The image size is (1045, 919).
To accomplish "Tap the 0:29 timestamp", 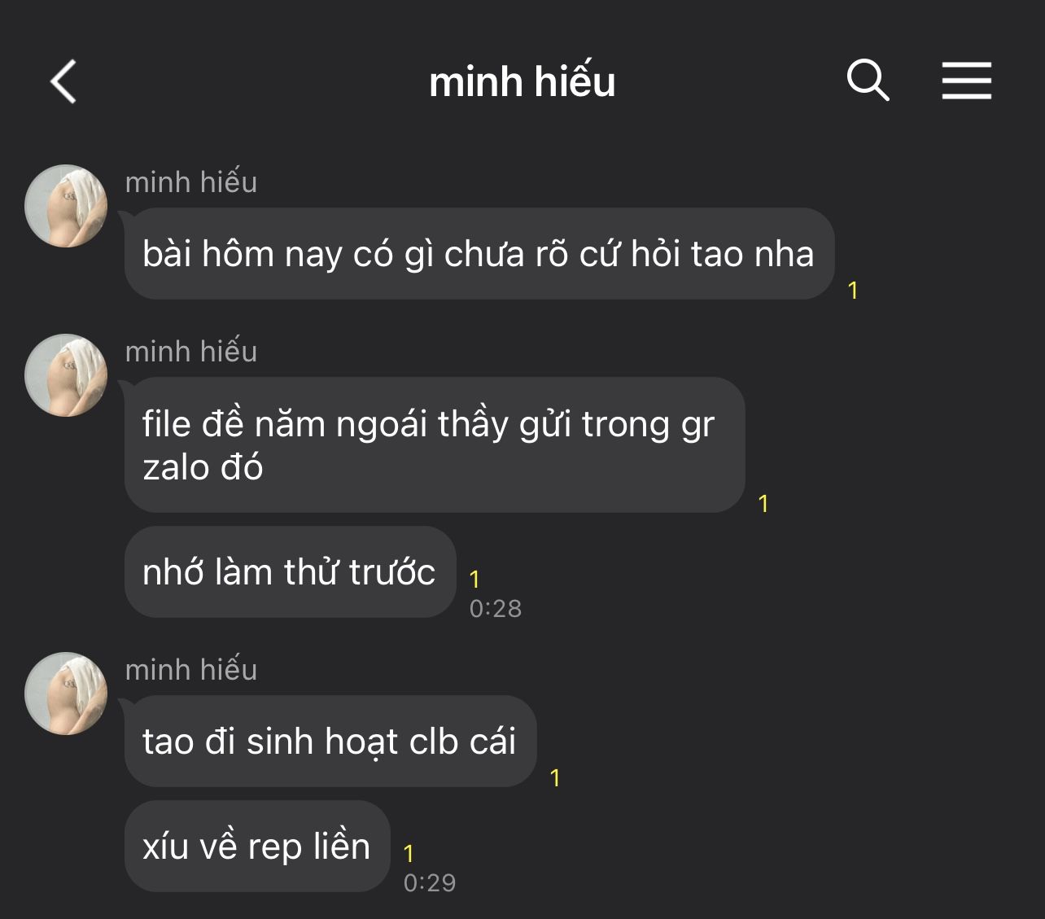I will coord(430,882).
